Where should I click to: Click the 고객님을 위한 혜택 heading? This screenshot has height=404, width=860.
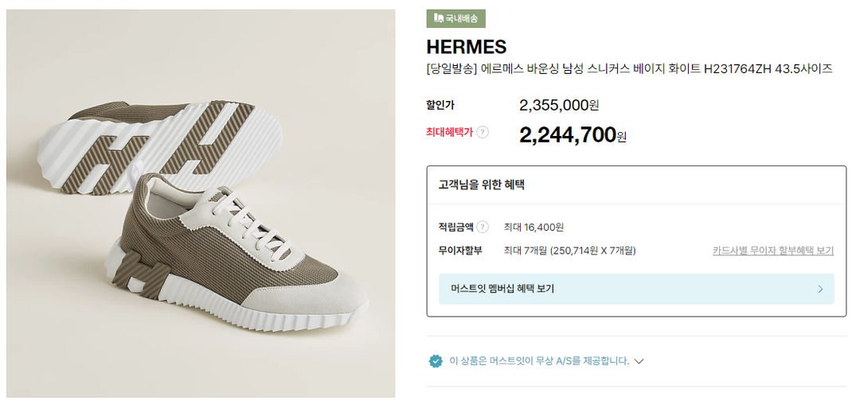[481, 185]
